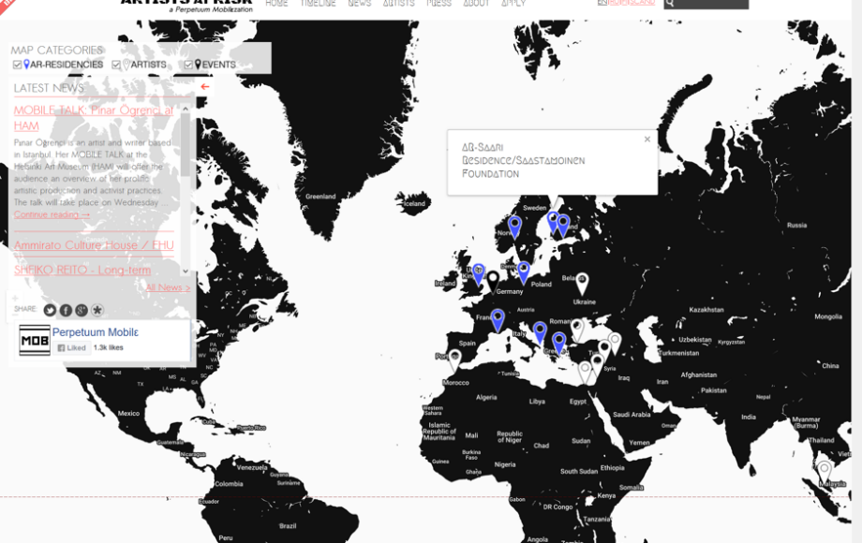Click the black event pin left of Germany
Image resolution: width=862 pixels, height=543 pixels.
click(x=493, y=281)
